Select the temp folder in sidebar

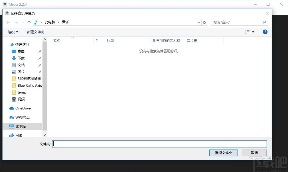21,92
